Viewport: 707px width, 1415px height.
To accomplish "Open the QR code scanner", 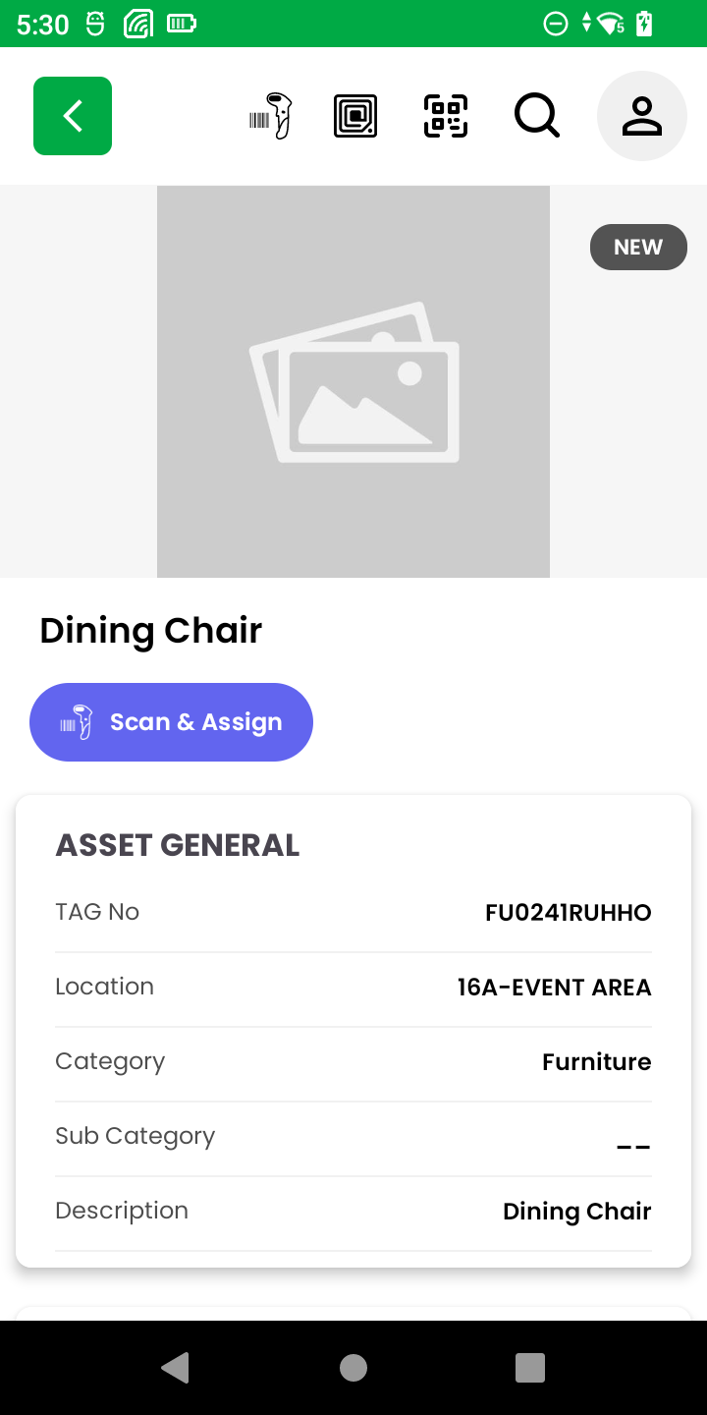I will coord(446,116).
